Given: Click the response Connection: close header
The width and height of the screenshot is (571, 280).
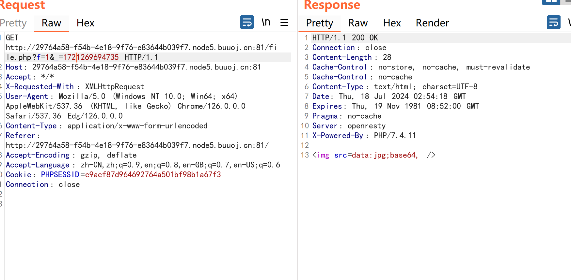Looking at the screenshot, I should coord(349,48).
